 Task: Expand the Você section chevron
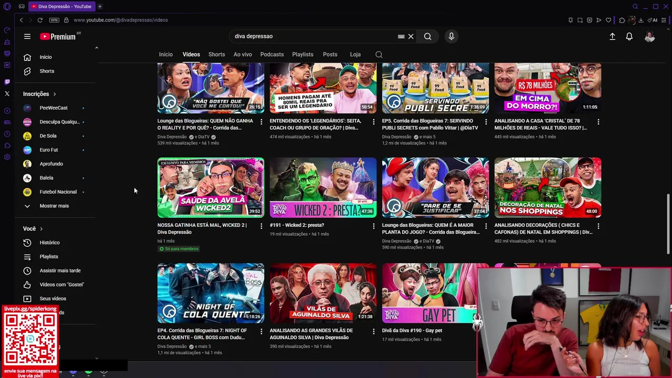[x=41, y=229]
